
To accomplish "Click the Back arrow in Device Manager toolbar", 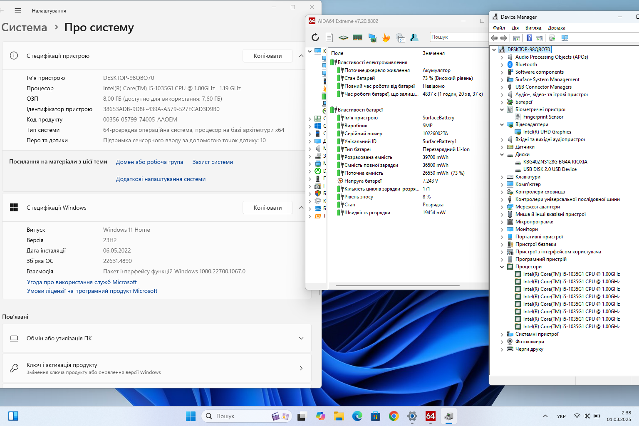I will 494,38.
